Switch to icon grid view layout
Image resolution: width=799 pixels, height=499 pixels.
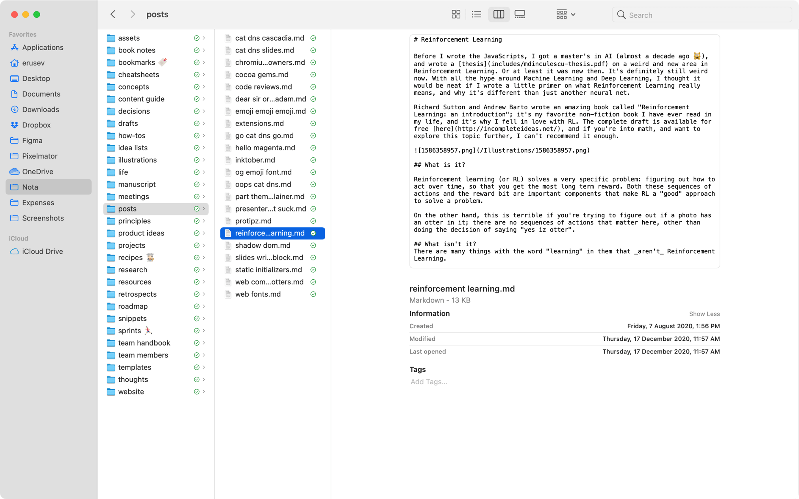pyautogui.click(x=455, y=14)
